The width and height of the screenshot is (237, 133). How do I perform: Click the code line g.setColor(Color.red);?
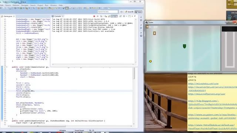(31, 109)
